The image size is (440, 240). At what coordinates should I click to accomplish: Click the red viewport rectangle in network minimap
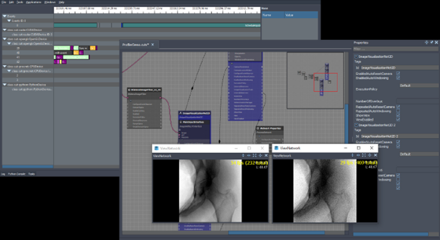click(x=326, y=82)
